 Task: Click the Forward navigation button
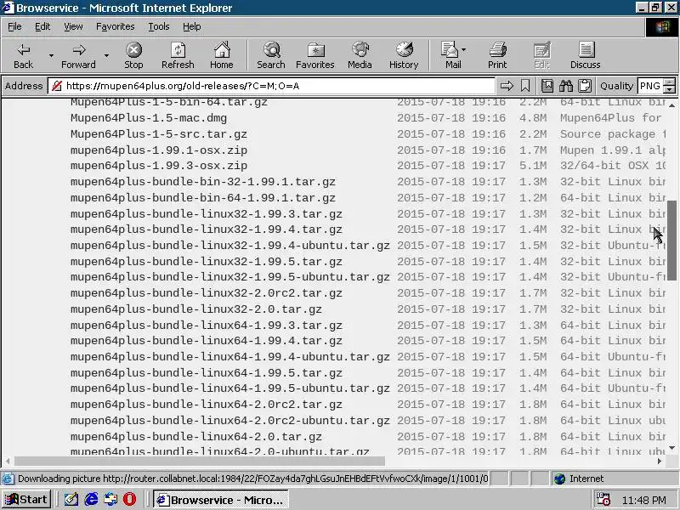[78, 55]
